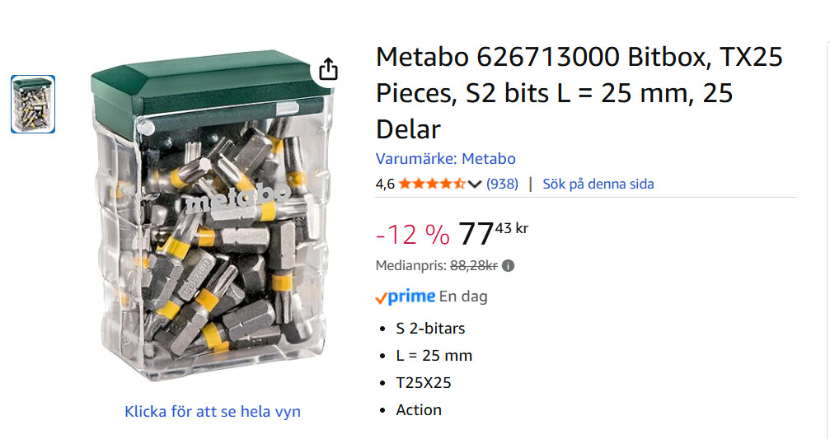Click the 77,43 kr price
Screen dimensions: 830x439
[493, 233]
